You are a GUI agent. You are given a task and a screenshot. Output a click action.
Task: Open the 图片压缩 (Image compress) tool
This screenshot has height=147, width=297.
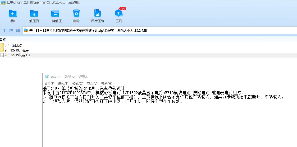(x=98, y=13)
